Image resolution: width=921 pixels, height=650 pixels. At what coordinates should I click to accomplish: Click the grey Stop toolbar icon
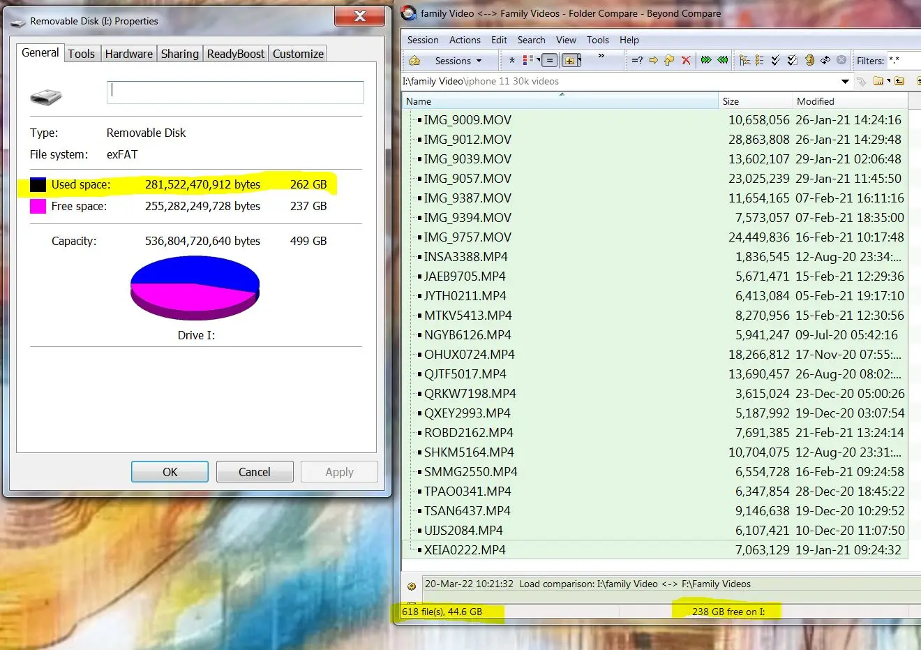(x=841, y=61)
